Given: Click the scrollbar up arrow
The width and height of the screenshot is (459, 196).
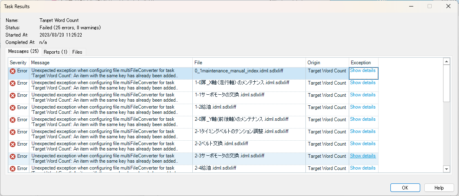Looking at the screenshot, I should coord(446,61).
